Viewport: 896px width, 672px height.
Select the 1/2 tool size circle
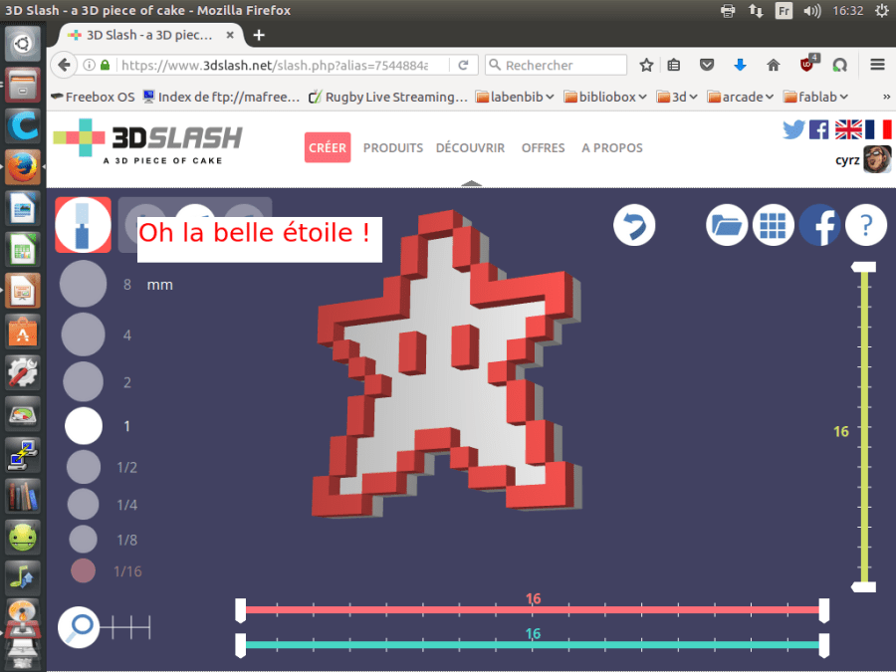[x=83, y=468]
